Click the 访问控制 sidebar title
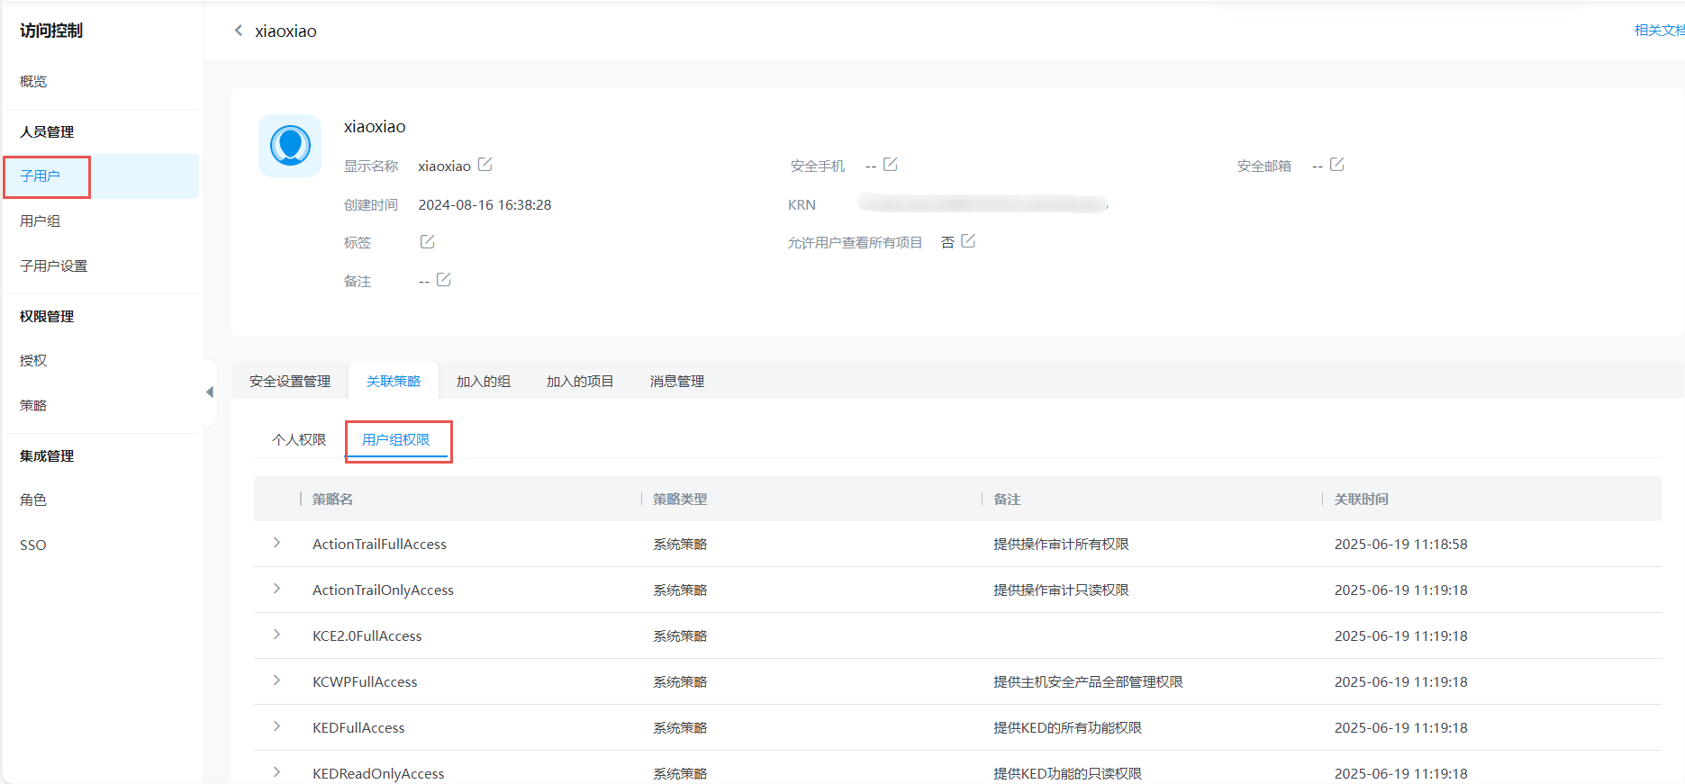 click(x=51, y=31)
